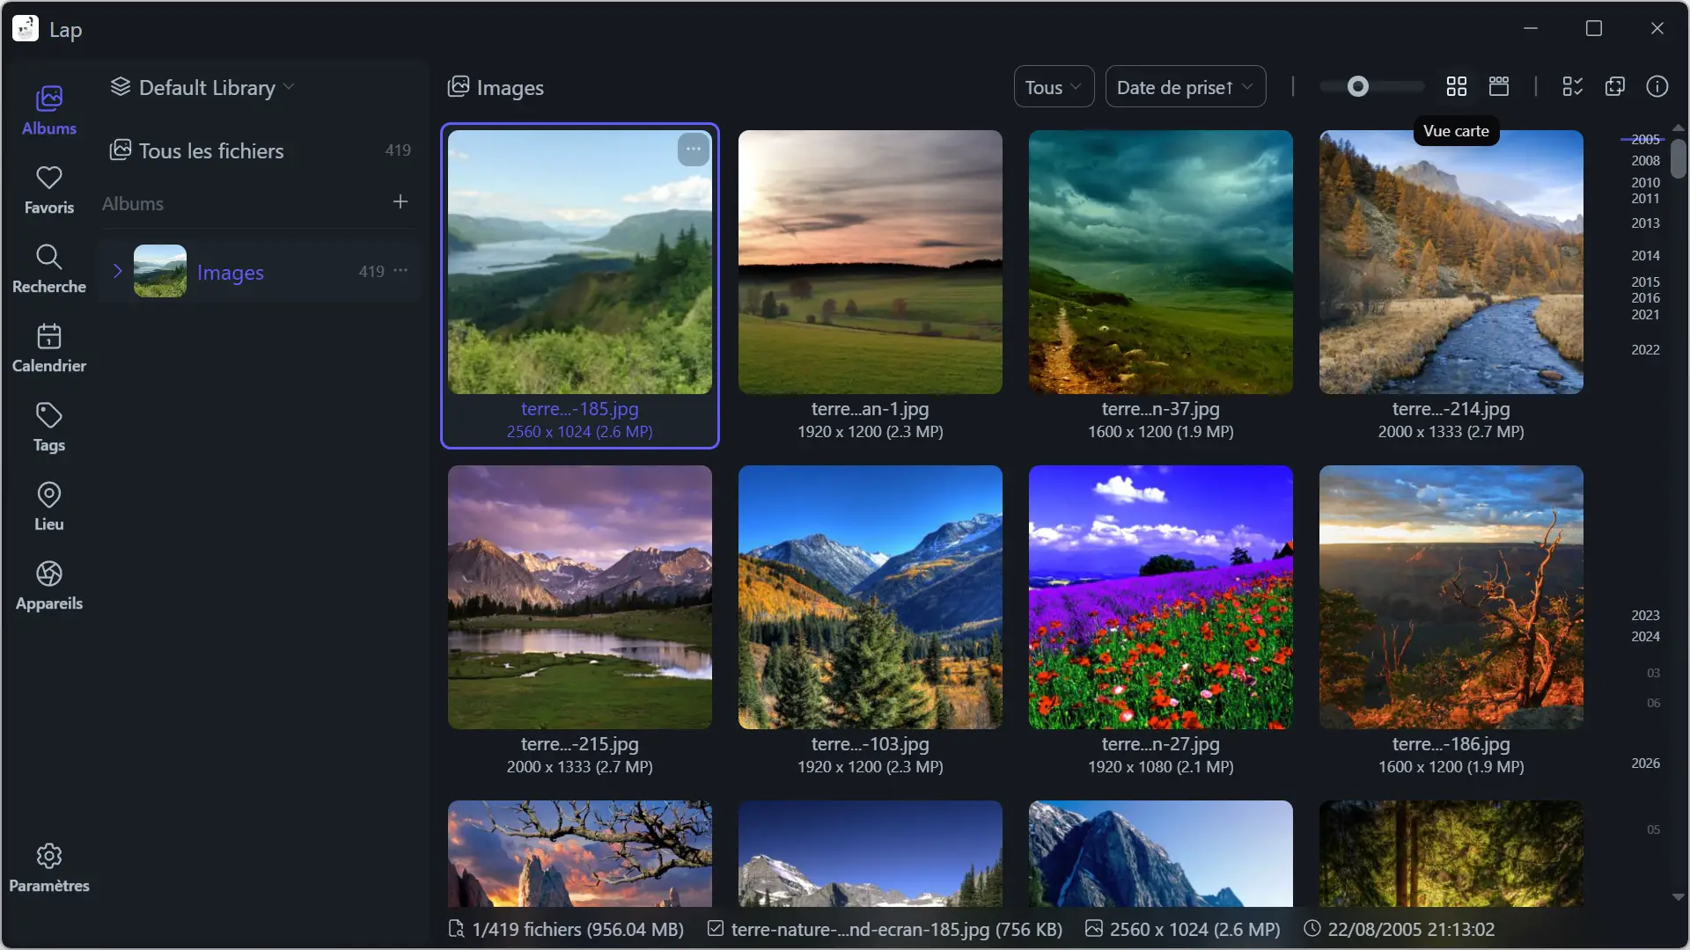
Task: Open the three-dot menu on the selected thumbnail
Action: tap(694, 150)
